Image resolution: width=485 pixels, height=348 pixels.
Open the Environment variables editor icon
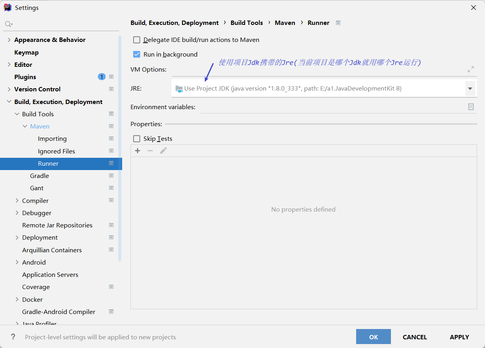tap(471, 107)
